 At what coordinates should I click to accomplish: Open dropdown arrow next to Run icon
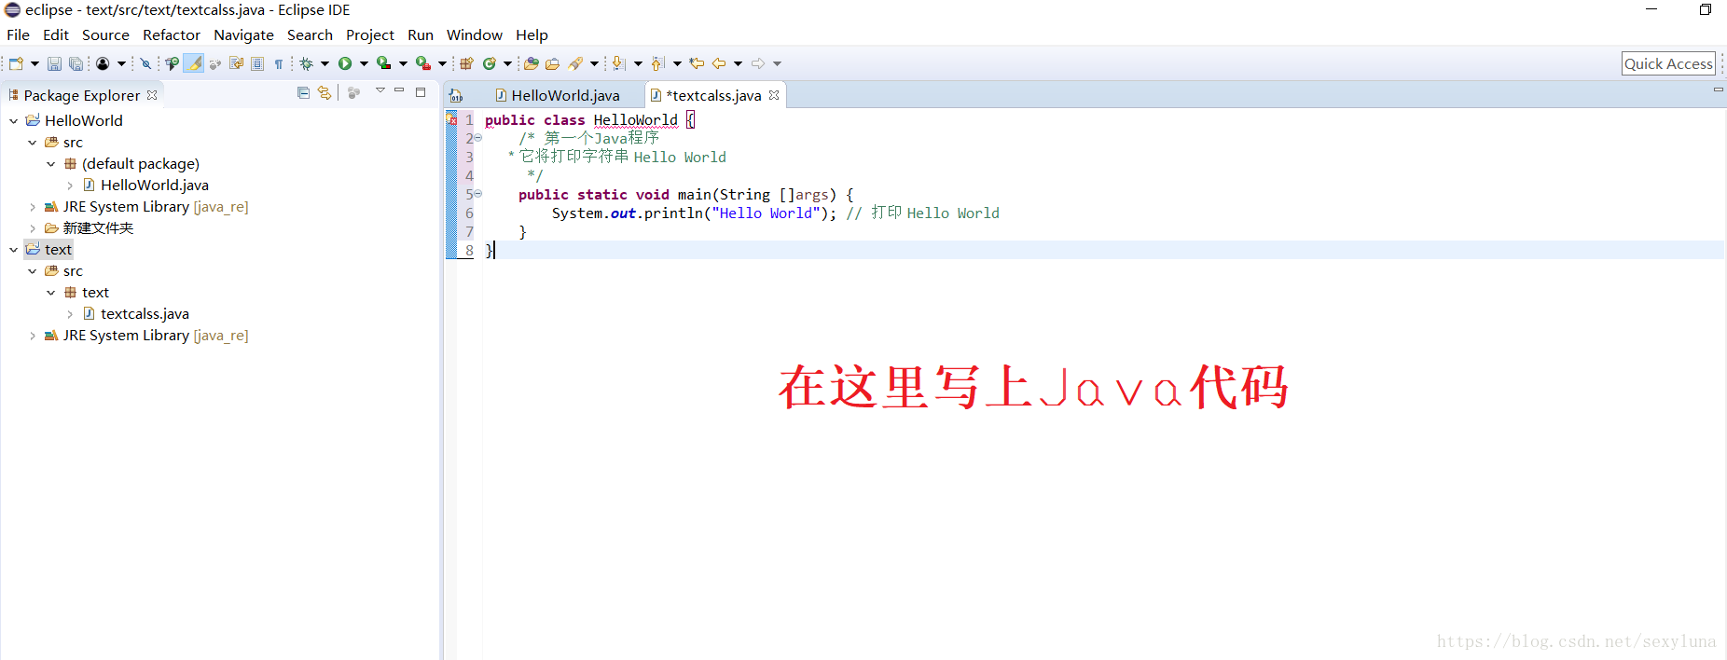(x=364, y=63)
